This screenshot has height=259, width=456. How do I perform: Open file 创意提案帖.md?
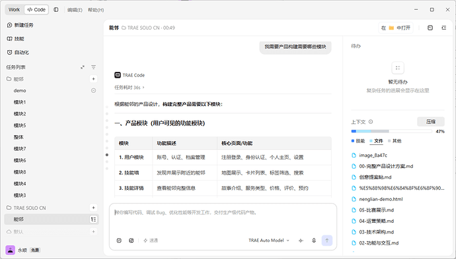(x=375, y=177)
